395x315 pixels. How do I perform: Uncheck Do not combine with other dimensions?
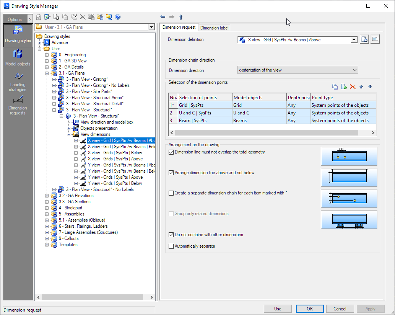coord(171,235)
